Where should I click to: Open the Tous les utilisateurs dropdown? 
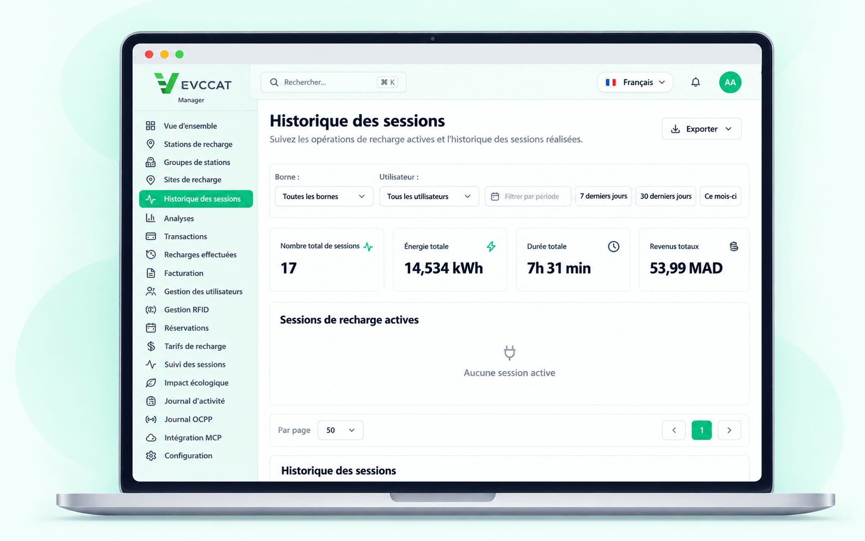tap(429, 196)
